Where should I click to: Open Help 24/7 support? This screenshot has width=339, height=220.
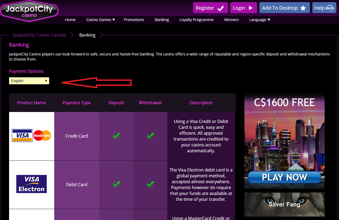324,8
